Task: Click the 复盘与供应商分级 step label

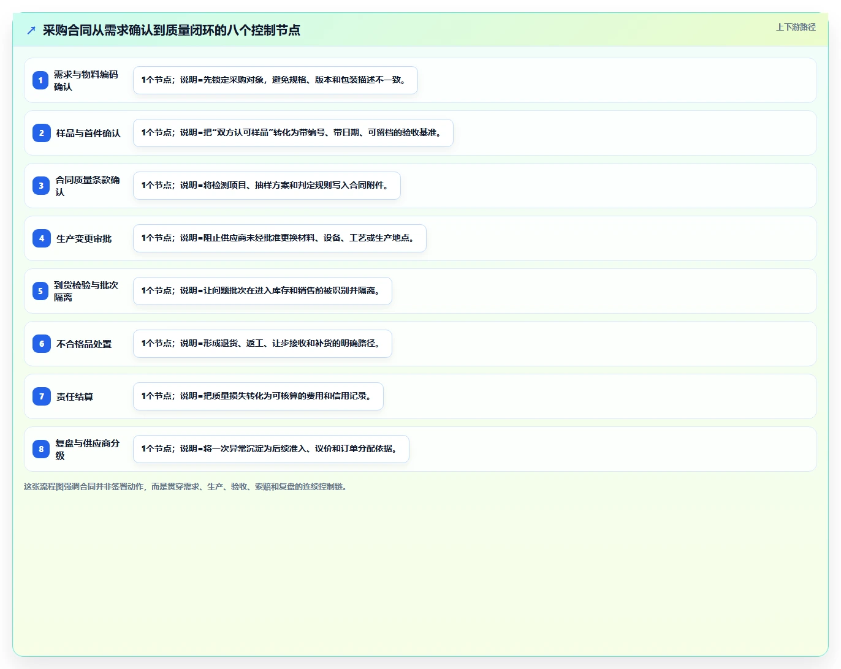Action: 88,449
